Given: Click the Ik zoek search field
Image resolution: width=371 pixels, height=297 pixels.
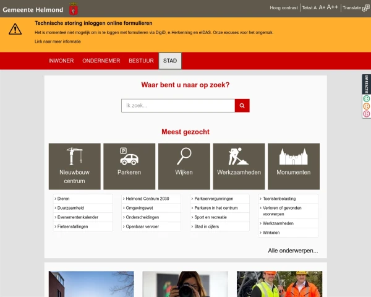Looking at the screenshot, I should (178, 106).
